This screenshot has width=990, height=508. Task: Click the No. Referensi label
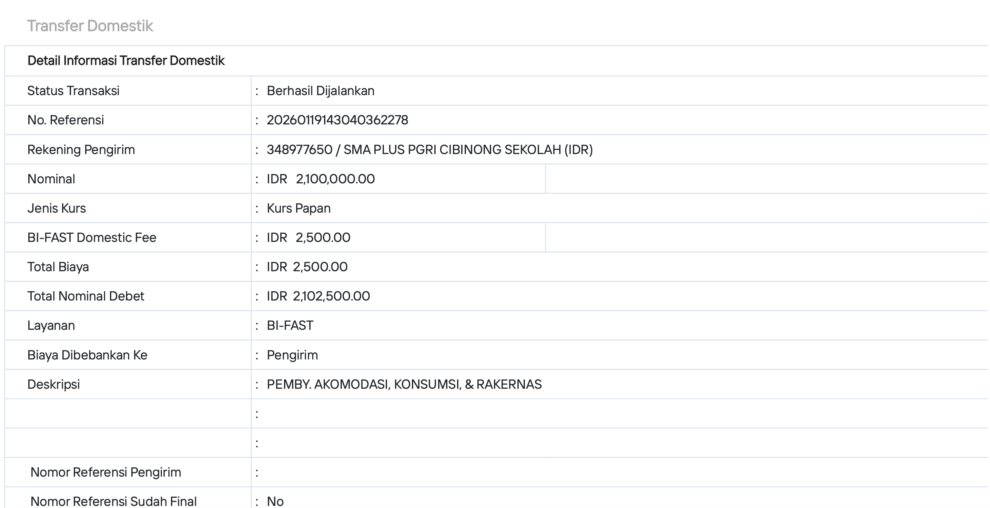pos(65,120)
